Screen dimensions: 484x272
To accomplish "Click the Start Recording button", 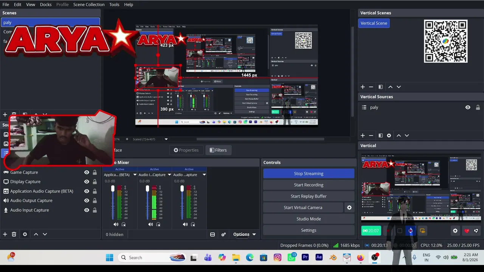I will click(309, 185).
